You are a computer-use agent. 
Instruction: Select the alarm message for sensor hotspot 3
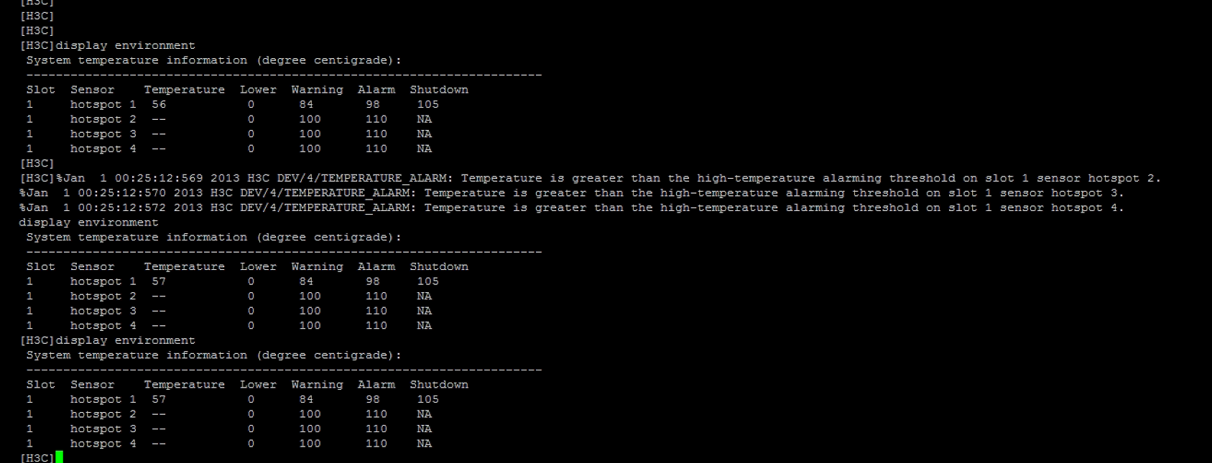click(x=773, y=192)
